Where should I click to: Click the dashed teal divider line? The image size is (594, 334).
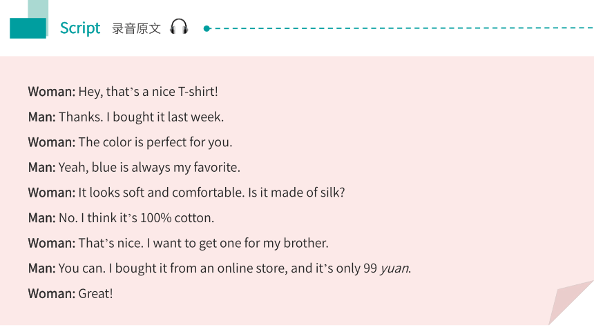point(401,28)
